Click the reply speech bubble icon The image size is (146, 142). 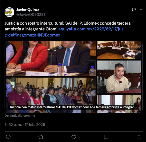8,137
